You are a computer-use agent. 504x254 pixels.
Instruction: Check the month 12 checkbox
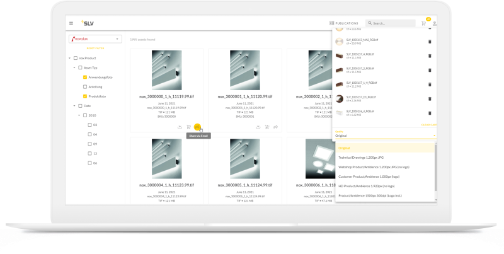coord(89,153)
